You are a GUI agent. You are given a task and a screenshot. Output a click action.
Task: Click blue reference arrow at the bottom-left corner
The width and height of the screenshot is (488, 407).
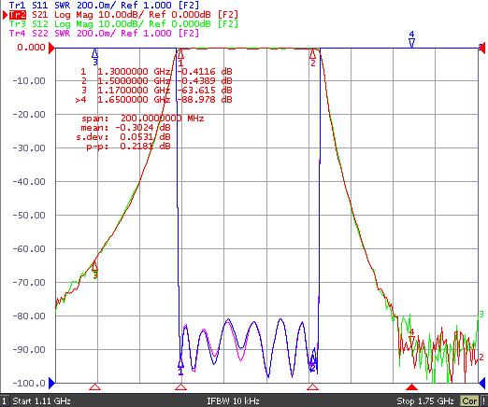point(51,383)
